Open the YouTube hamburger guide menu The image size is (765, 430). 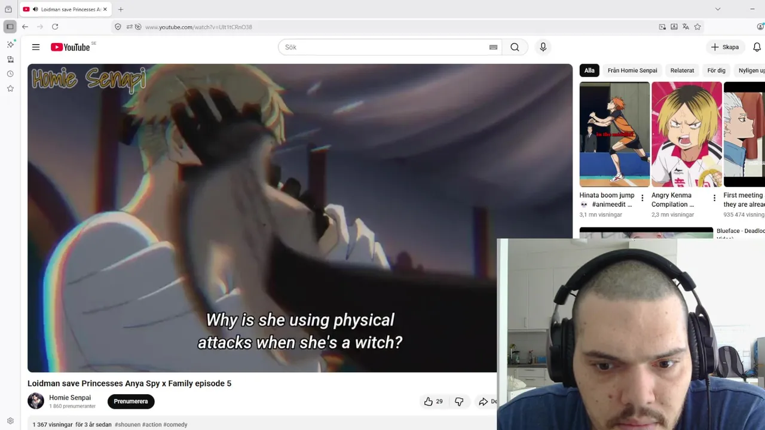(x=36, y=47)
